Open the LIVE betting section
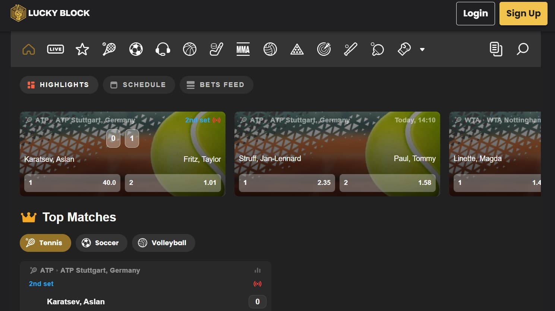 pyautogui.click(x=56, y=49)
